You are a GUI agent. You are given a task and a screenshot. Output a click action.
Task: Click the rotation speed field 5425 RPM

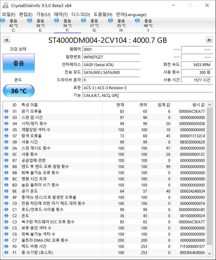coord(197,65)
